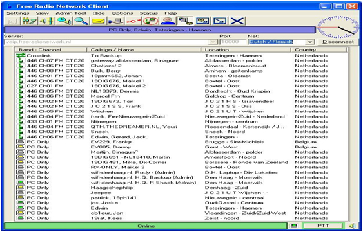Open the Admin Tool menu

(71, 13)
